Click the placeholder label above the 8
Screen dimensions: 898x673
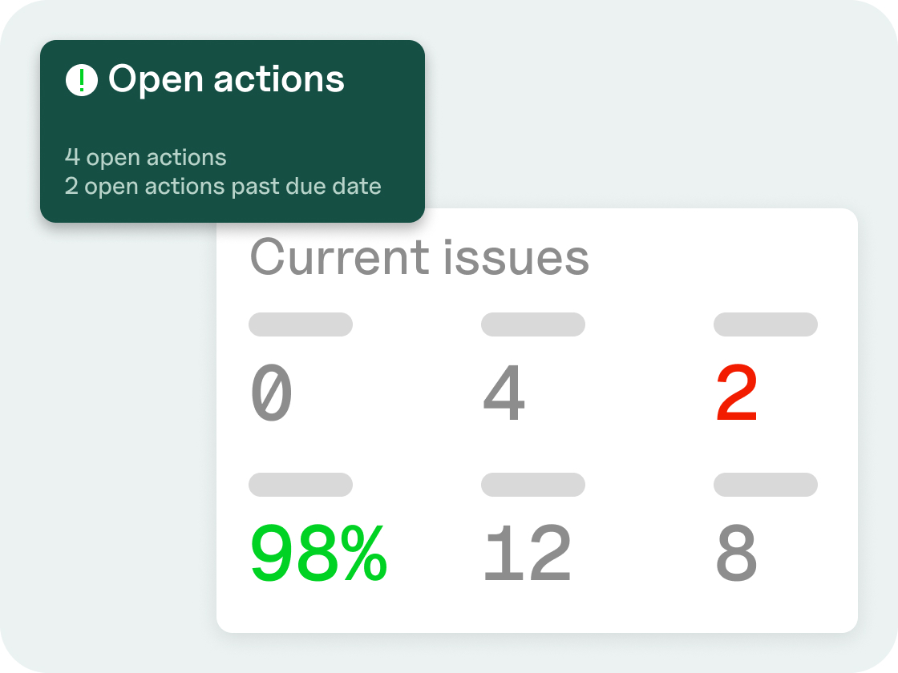click(766, 485)
